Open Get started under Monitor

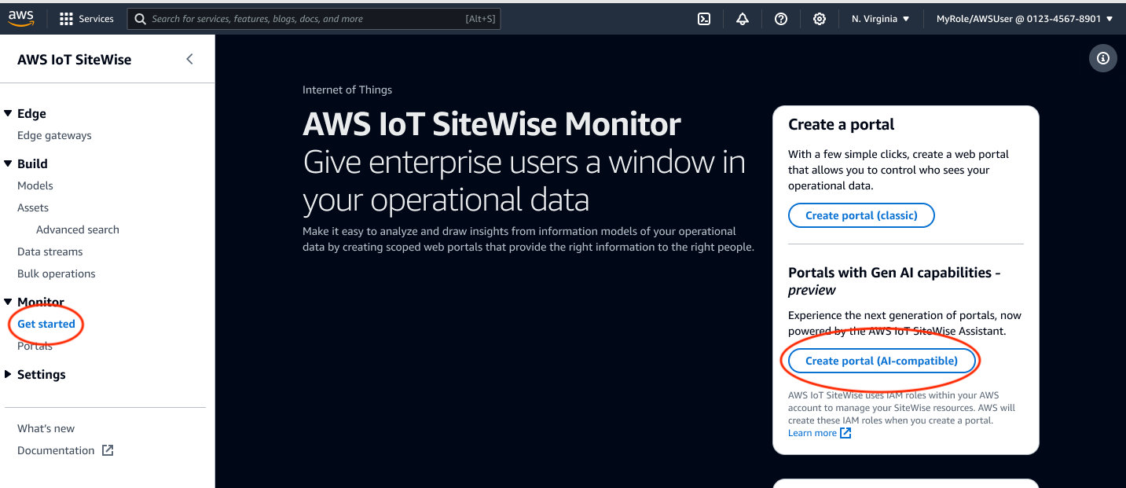(x=46, y=324)
